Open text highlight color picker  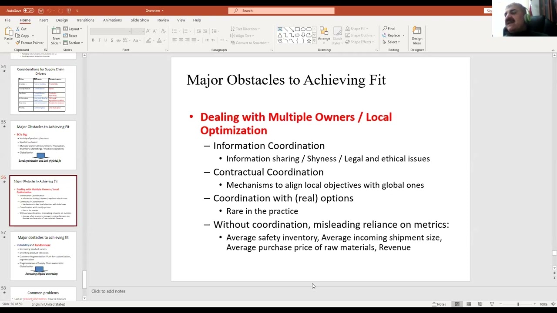[x=148, y=40]
